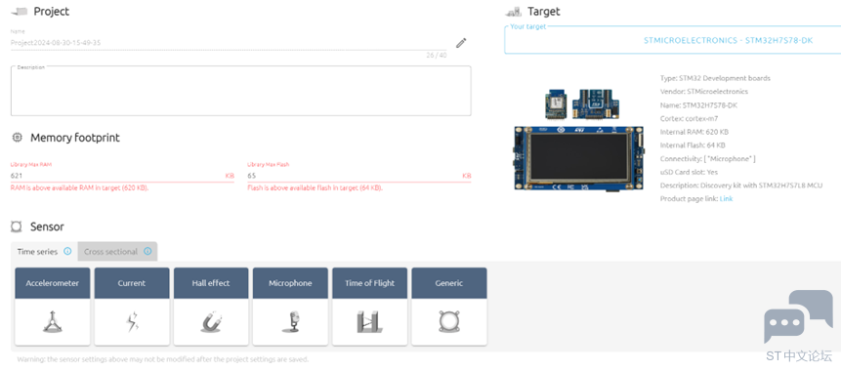Click the Library Max RAM field
This screenshot has height=371, width=841.
122,176
